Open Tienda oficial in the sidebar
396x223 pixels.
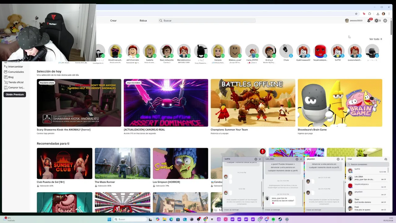click(14, 82)
